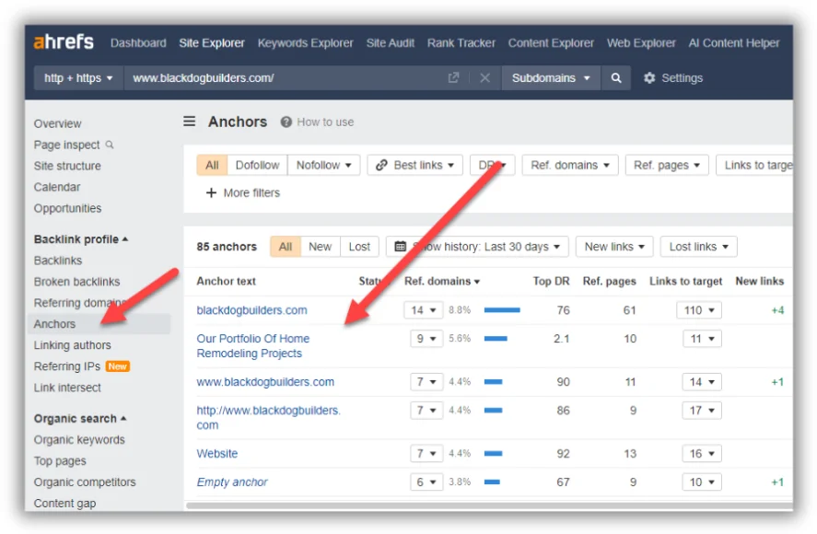
Task: Select Lost anchors toggle
Action: pyautogui.click(x=359, y=247)
